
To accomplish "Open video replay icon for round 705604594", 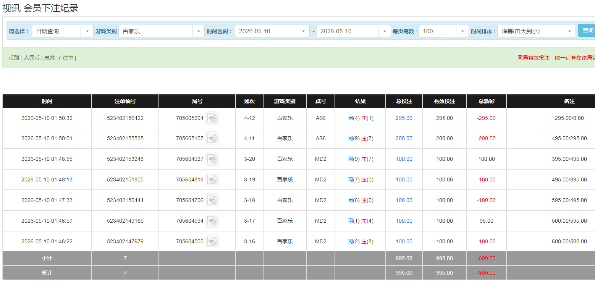I will click(x=212, y=221).
